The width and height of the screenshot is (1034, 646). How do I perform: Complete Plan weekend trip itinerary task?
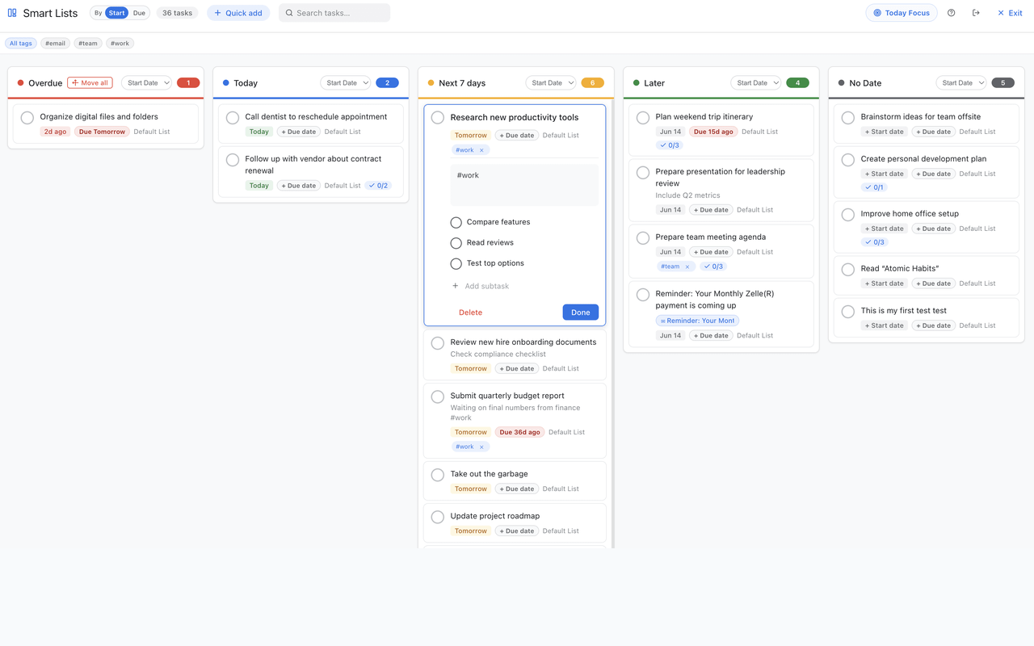(x=643, y=118)
